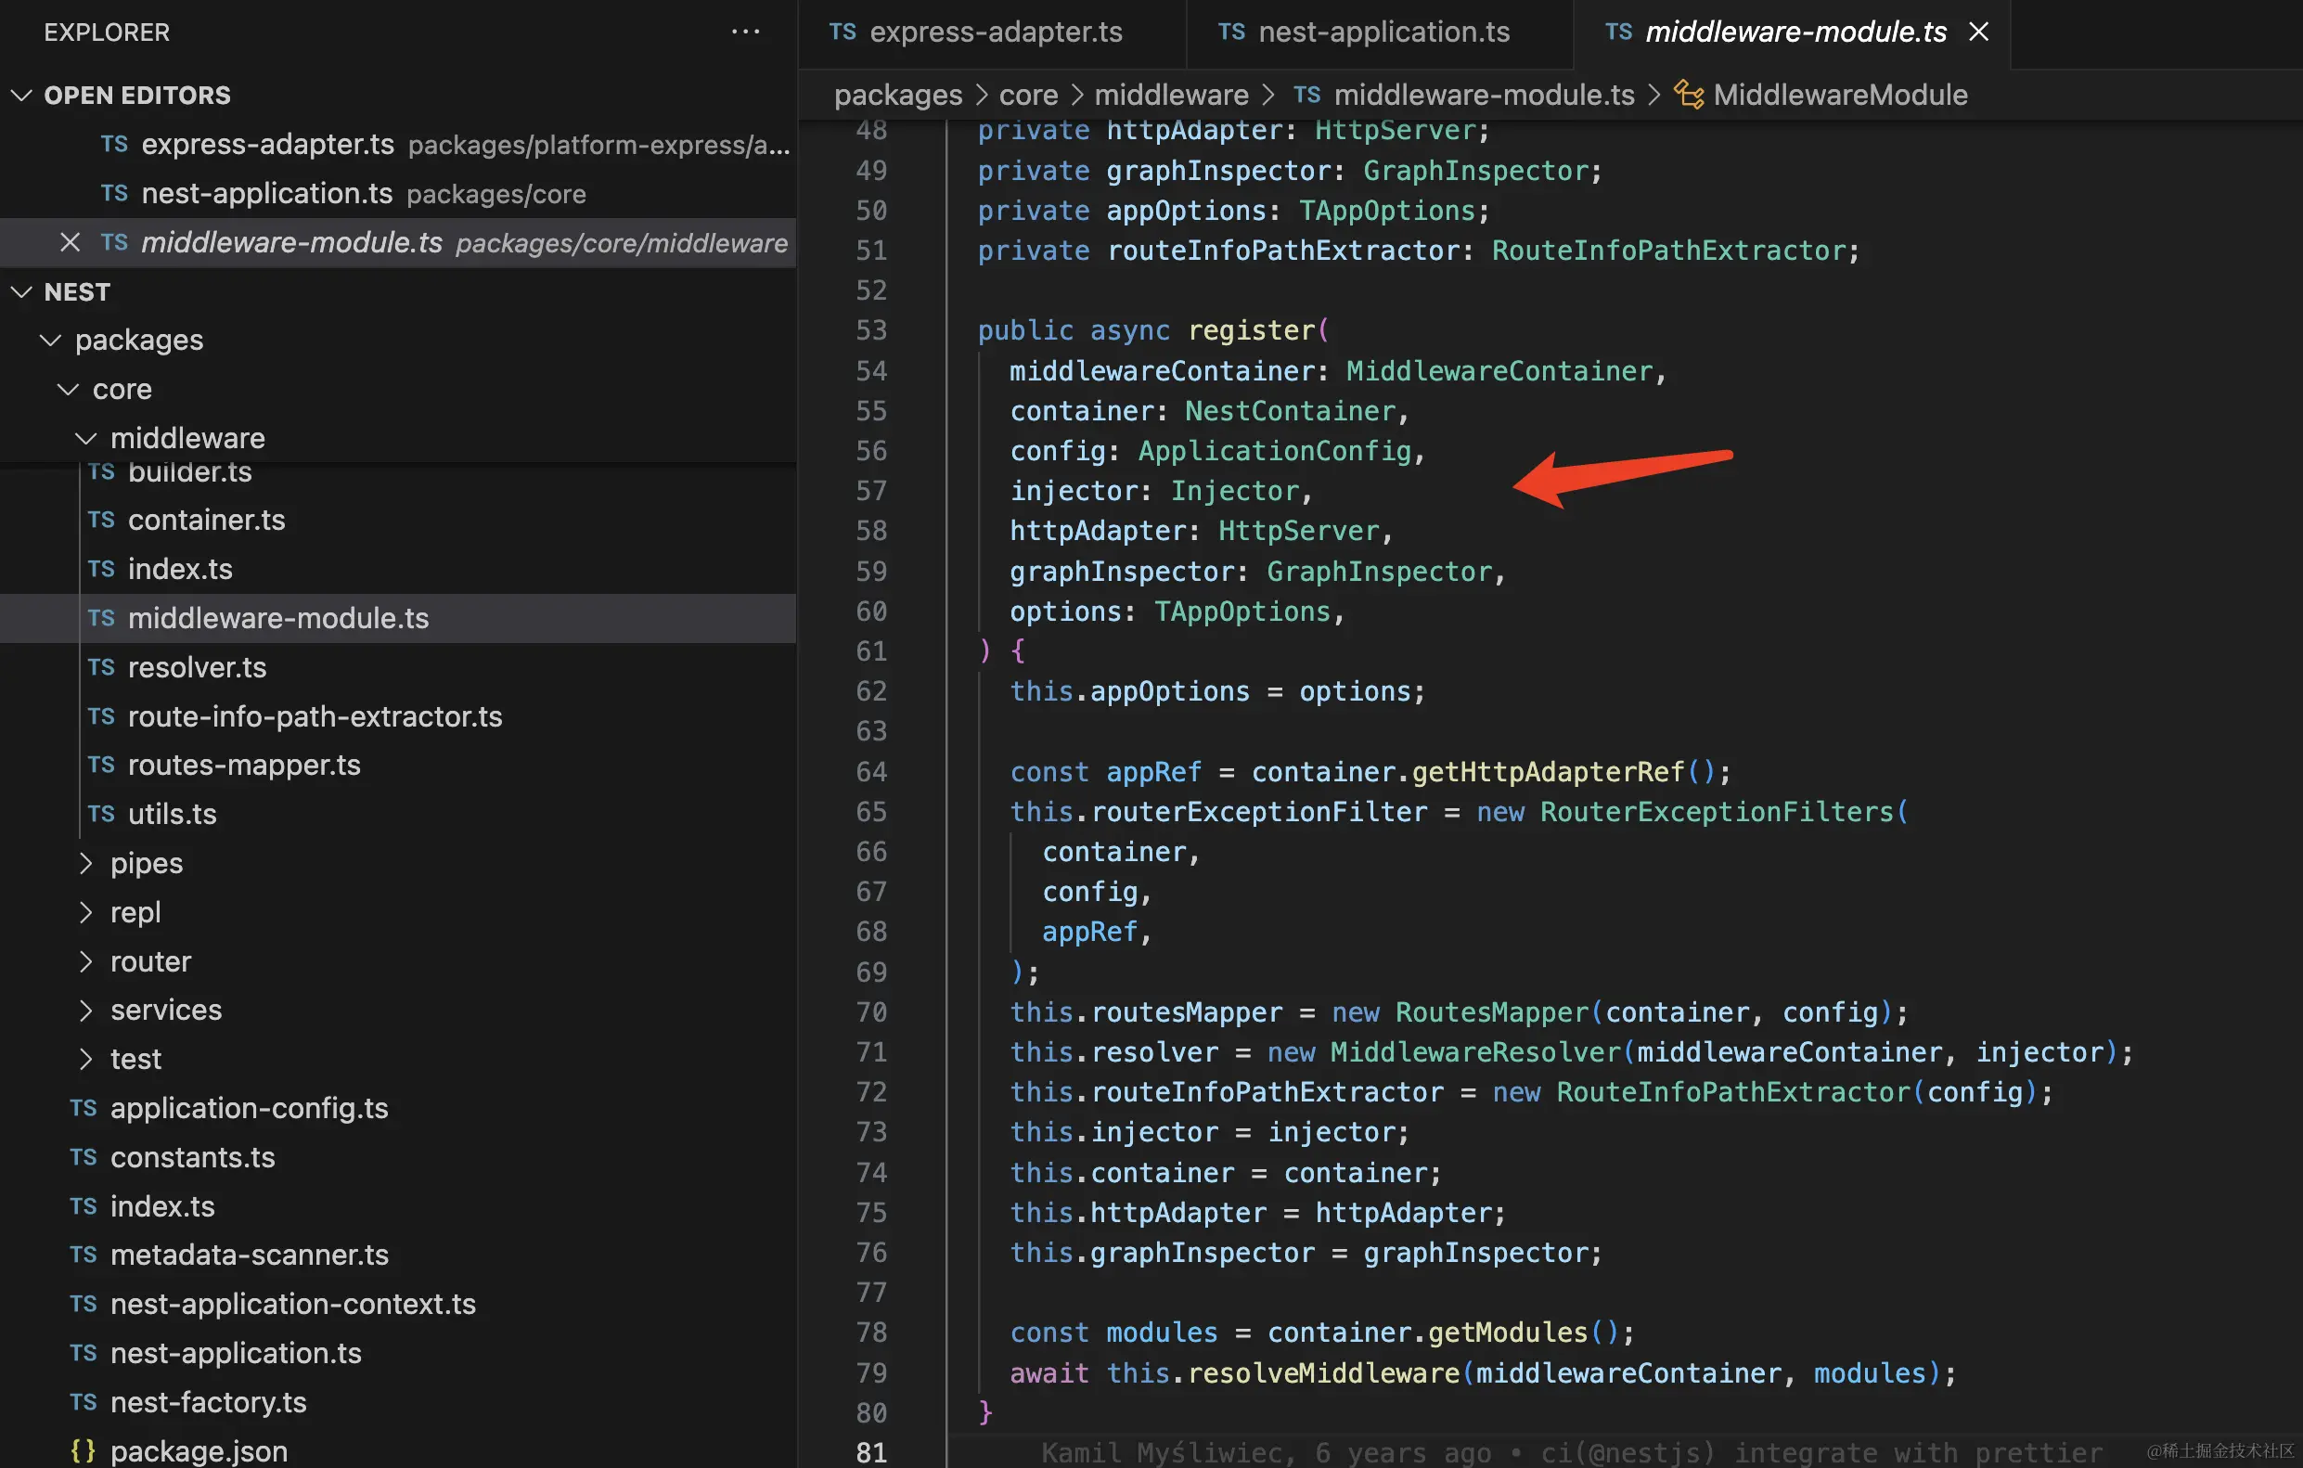Click the TS icon of utils.ts
The height and width of the screenshot is (1468, 2303).
[x=101, y=814]
